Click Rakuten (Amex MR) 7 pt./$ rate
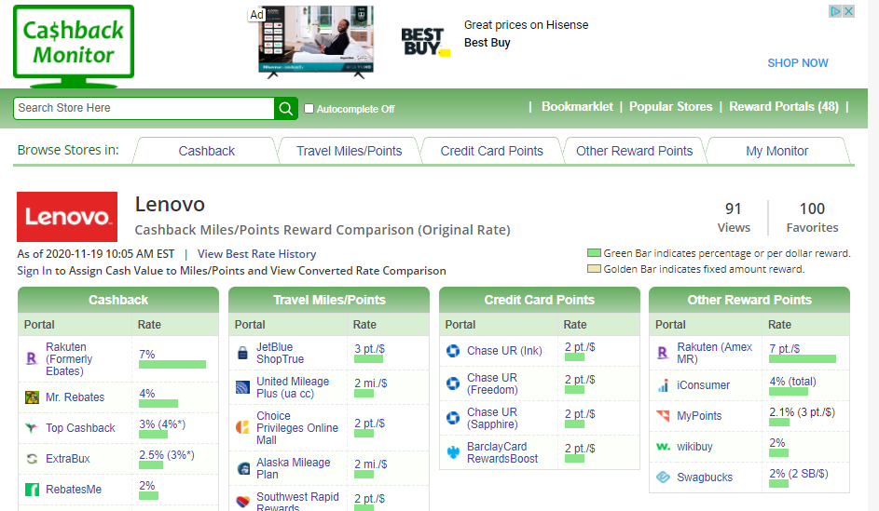The image size is (879, 511). pyautogui.click(x=784, y=349)
